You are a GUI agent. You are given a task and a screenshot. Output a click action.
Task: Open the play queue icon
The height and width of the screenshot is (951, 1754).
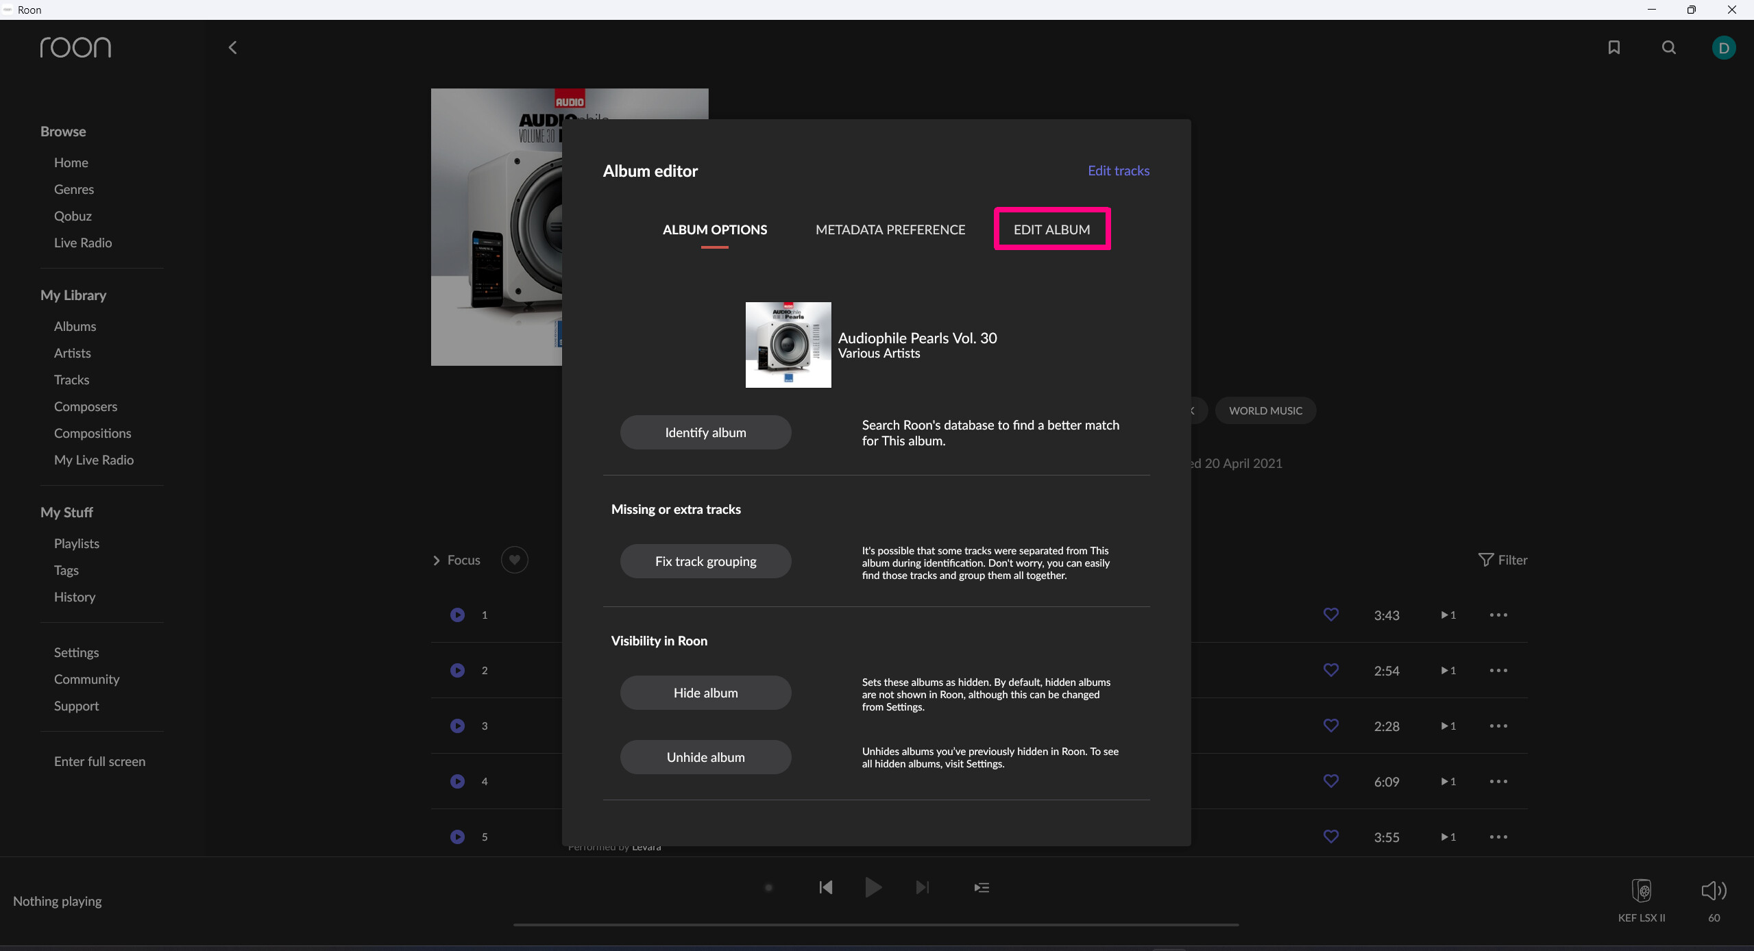981,887
